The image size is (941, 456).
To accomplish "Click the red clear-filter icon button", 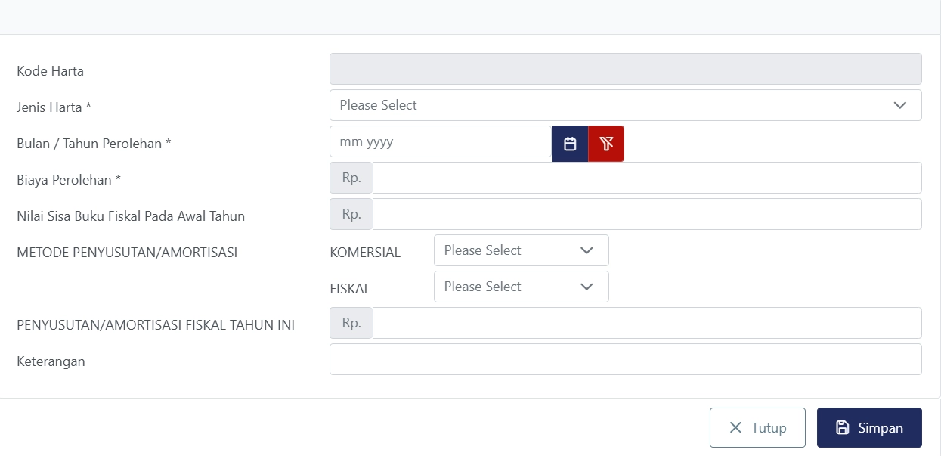I will [606, 144].
